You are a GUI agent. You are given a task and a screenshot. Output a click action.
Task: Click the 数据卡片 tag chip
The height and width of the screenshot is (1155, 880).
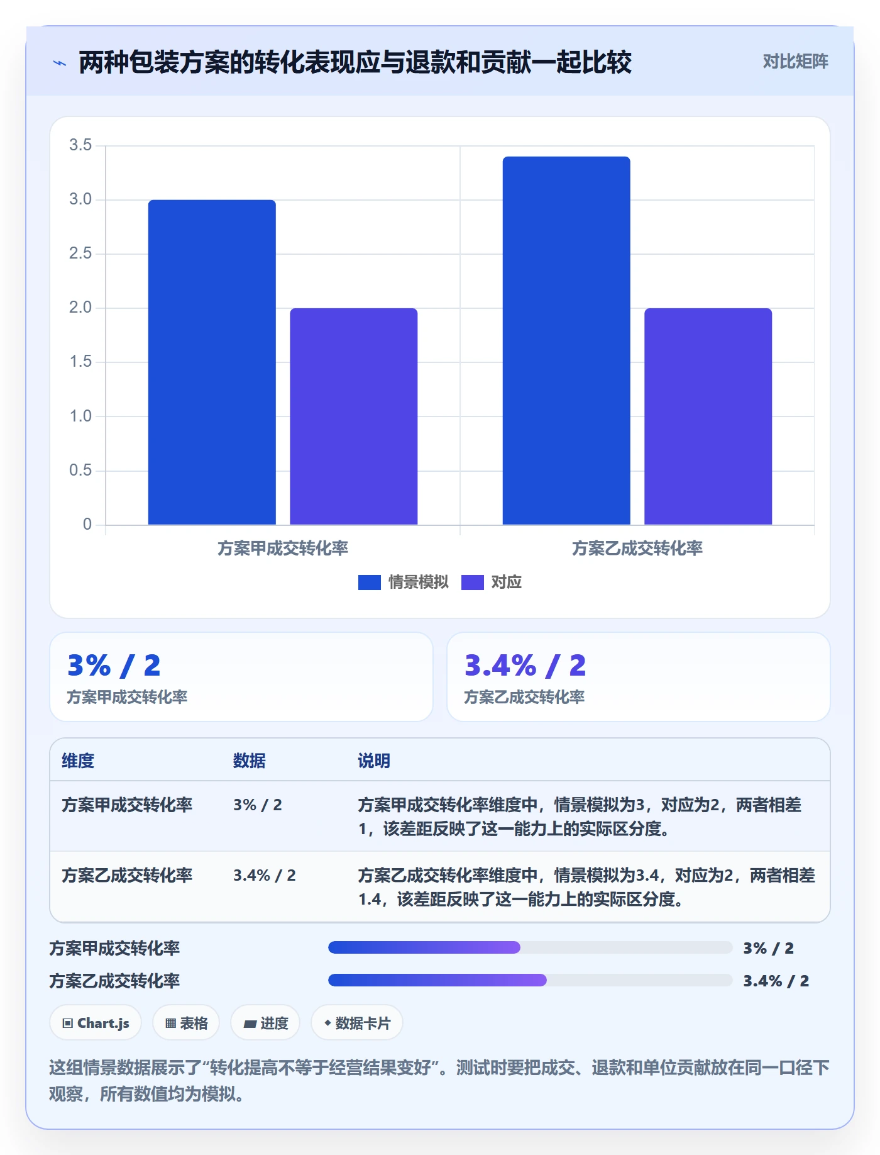[357, 1023]
